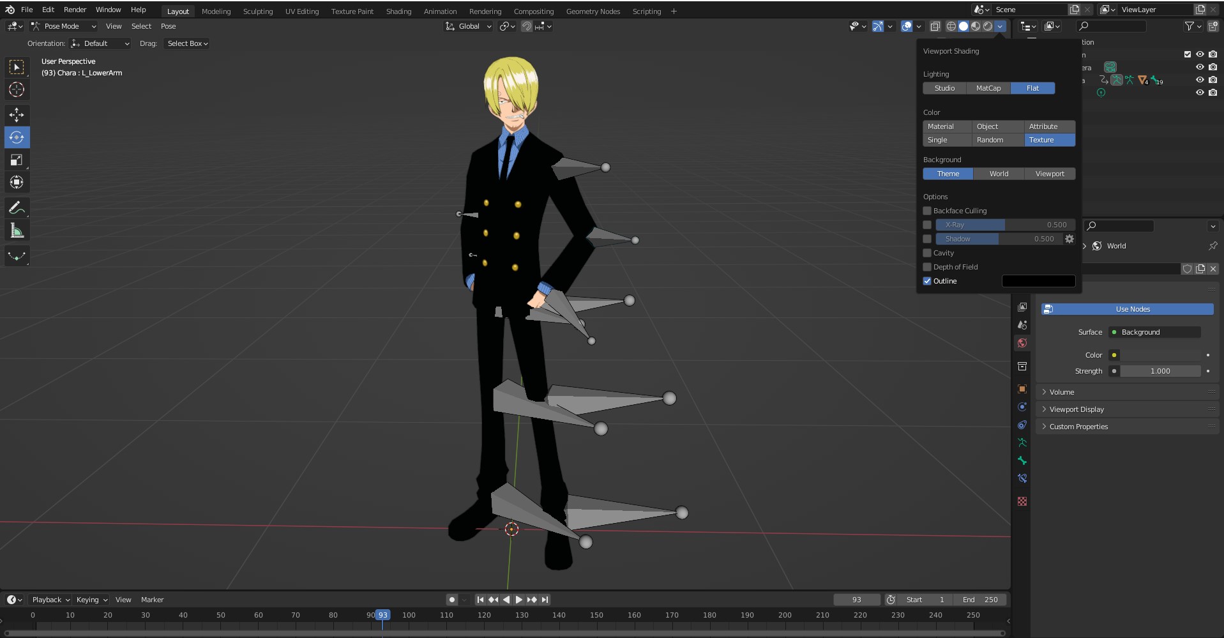Viewport: 1224px width, 638px height.
Task: Switch to the Sculpting workspace tab
Action: point(257,11)
